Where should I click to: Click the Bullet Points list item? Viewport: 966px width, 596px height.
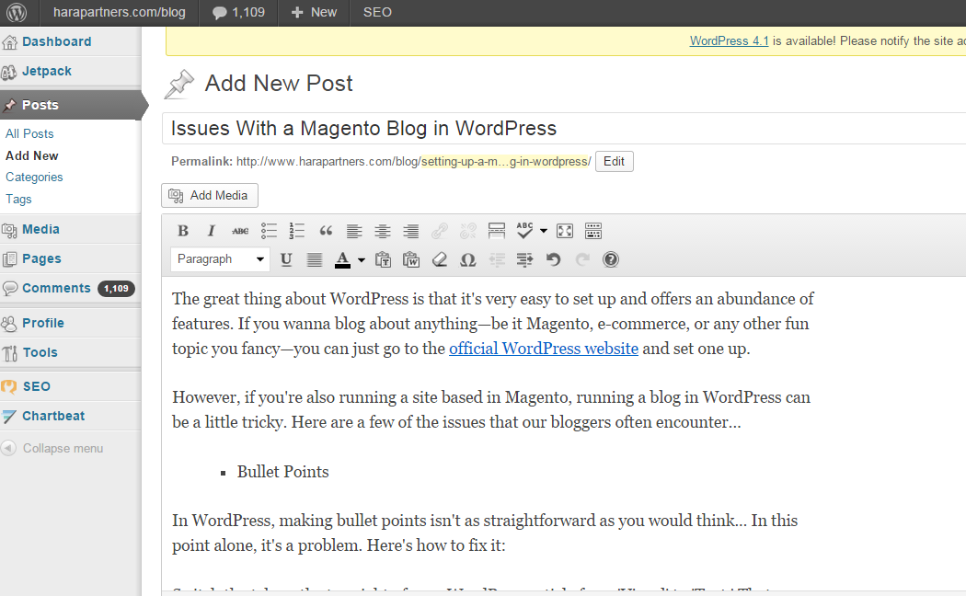tap(282, 472)
